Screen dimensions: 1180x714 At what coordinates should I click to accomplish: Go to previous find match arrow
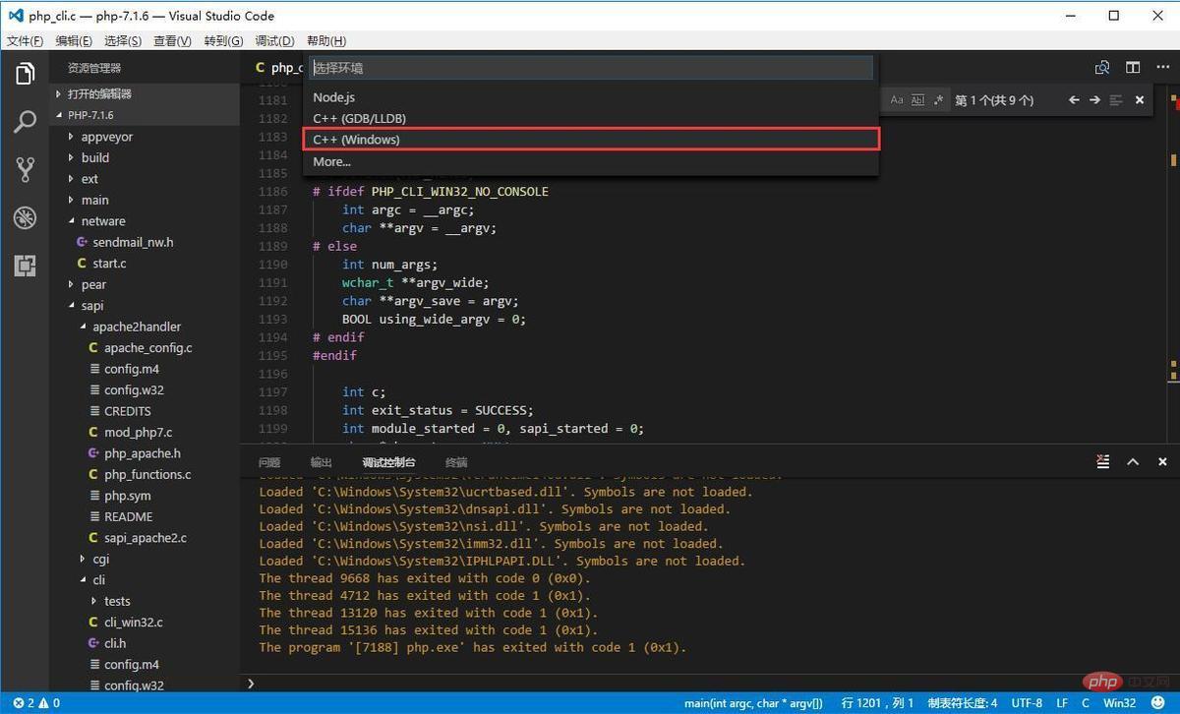click(x=1074, y=99)
